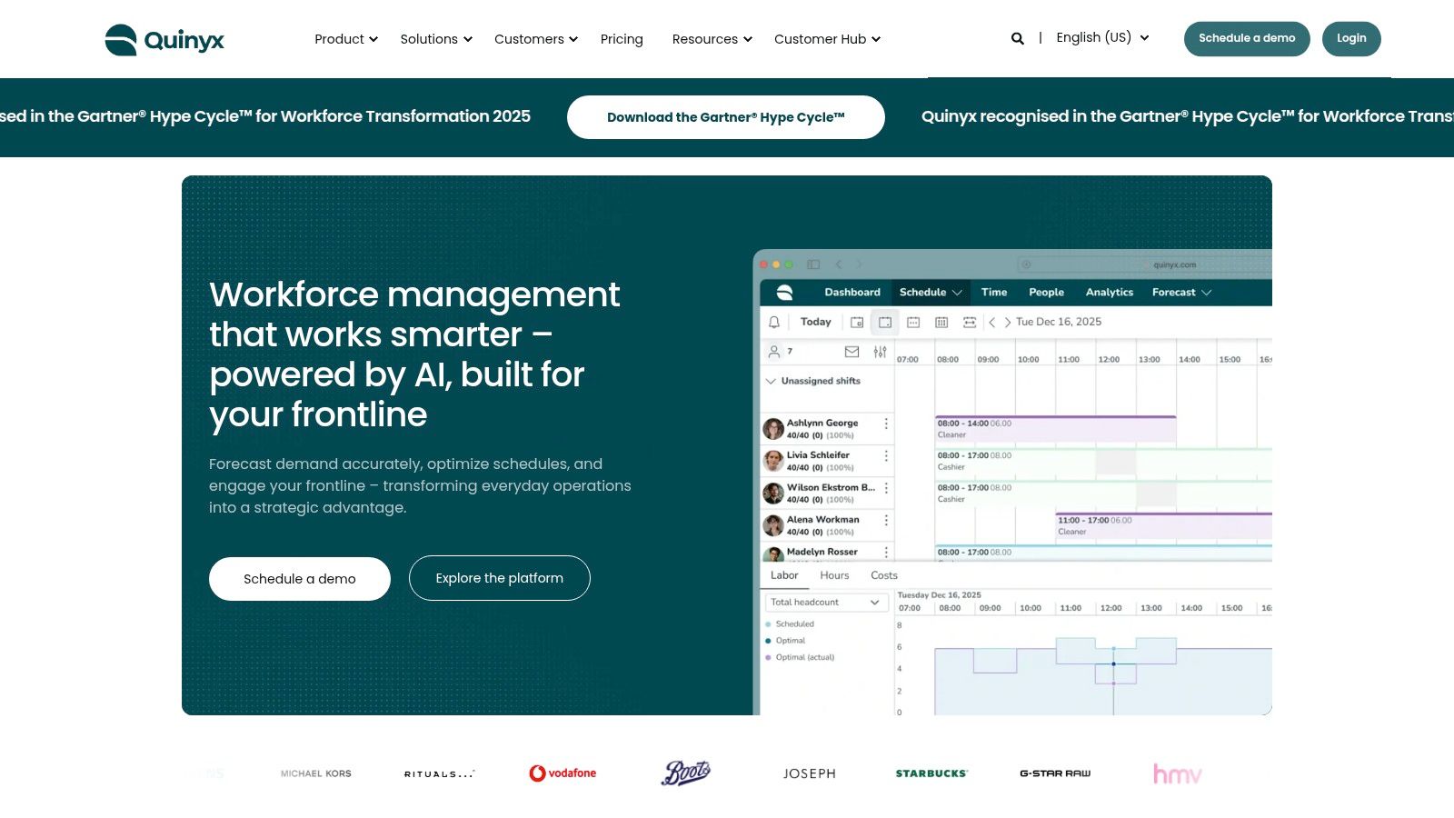The width and height of the screenshot is (1454, 818).
Task: Click the Today button in the schedule preview
Action: pos(816,322)
